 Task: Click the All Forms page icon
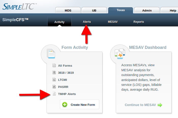click(x=54, y=65)
